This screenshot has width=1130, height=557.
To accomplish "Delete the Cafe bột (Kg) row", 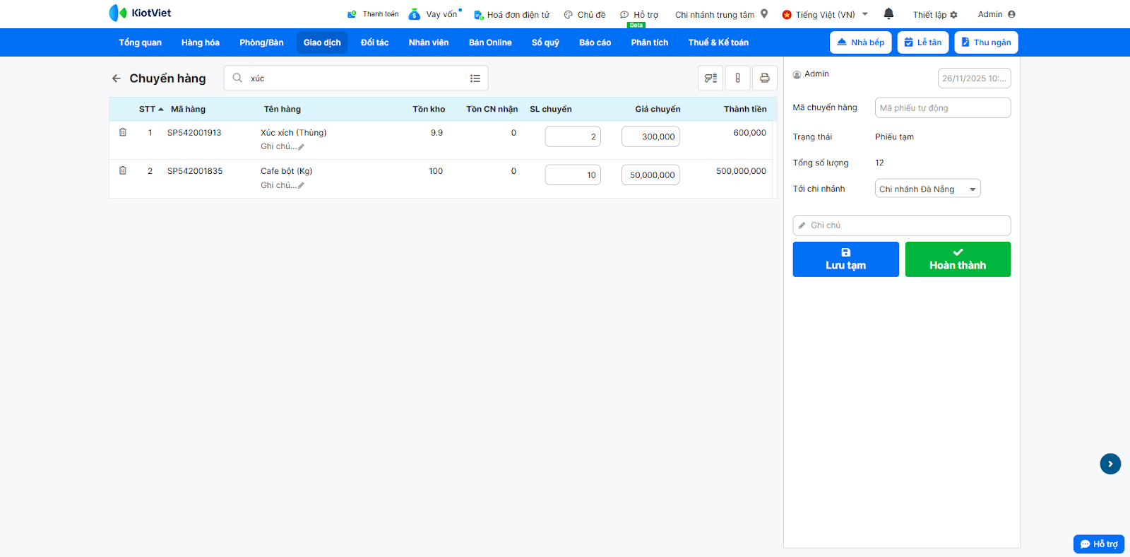I will tap(123, 170).
